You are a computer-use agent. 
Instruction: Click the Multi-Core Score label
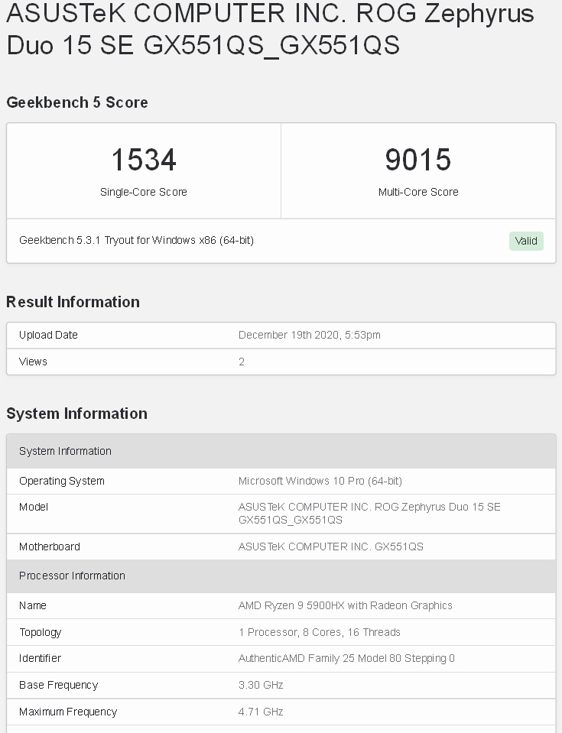point(418,192)
